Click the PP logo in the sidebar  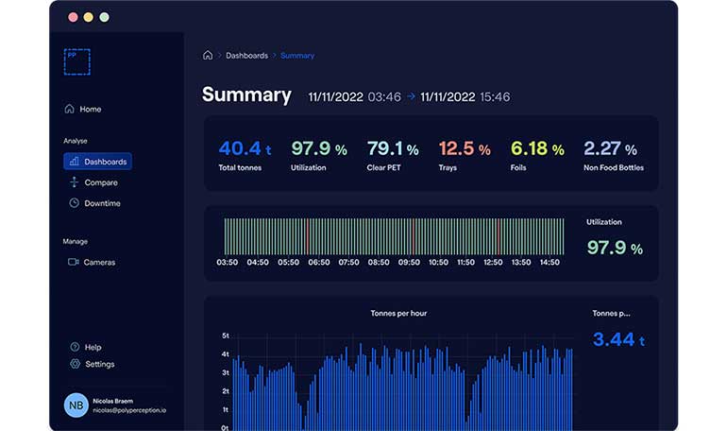(77, 61)
